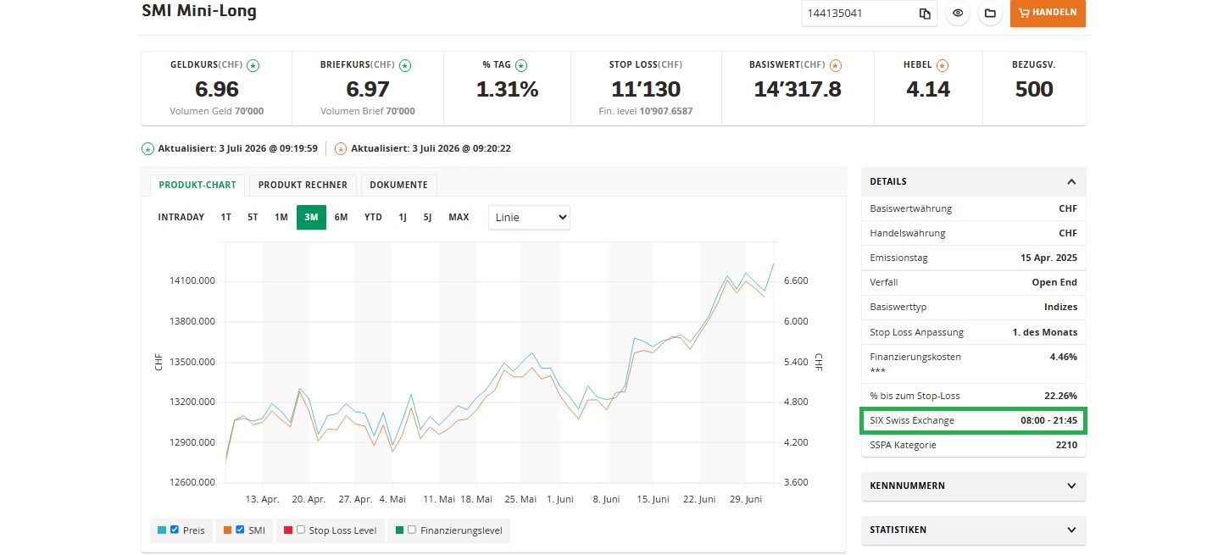Click the Finanzierungskosten 4.46% value
The image size is (1229, 555).
coord(1063,357)
